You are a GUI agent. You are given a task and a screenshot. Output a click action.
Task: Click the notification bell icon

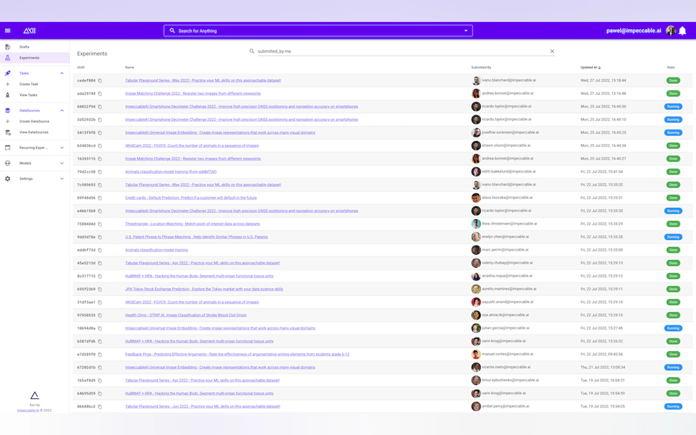click(x=682, y=30)
